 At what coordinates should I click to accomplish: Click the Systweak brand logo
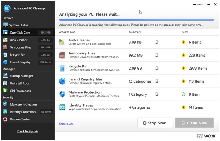[206, 136]
